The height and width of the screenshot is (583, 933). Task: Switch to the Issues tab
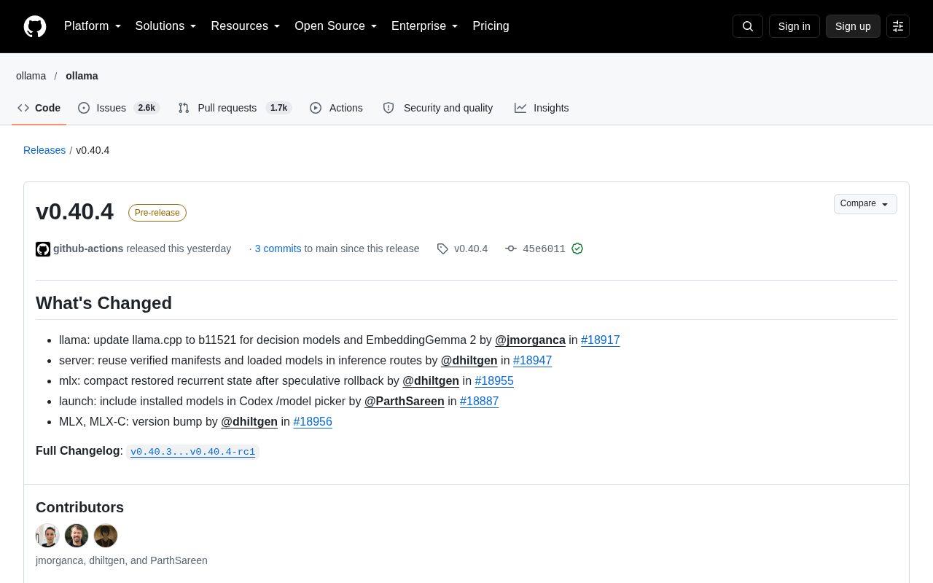tap(119, 108)
